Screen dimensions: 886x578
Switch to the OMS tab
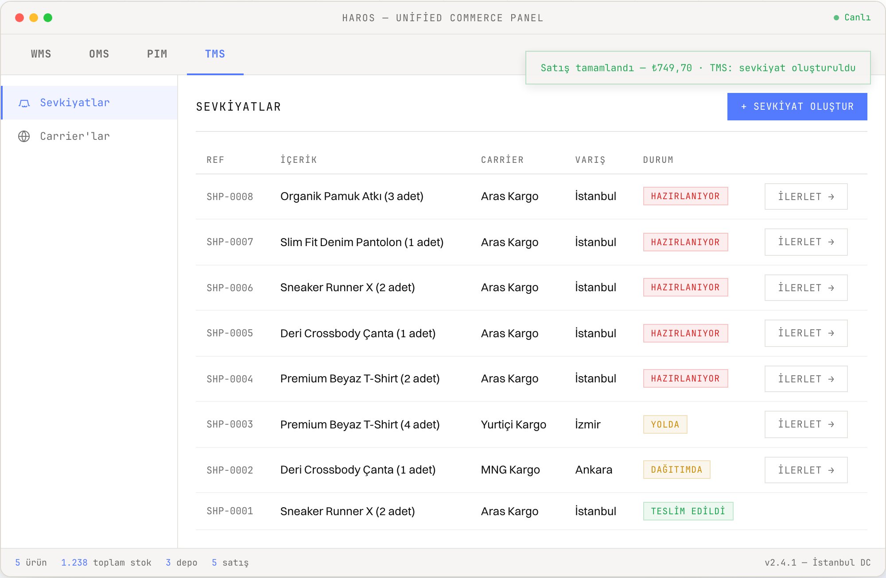99,54
